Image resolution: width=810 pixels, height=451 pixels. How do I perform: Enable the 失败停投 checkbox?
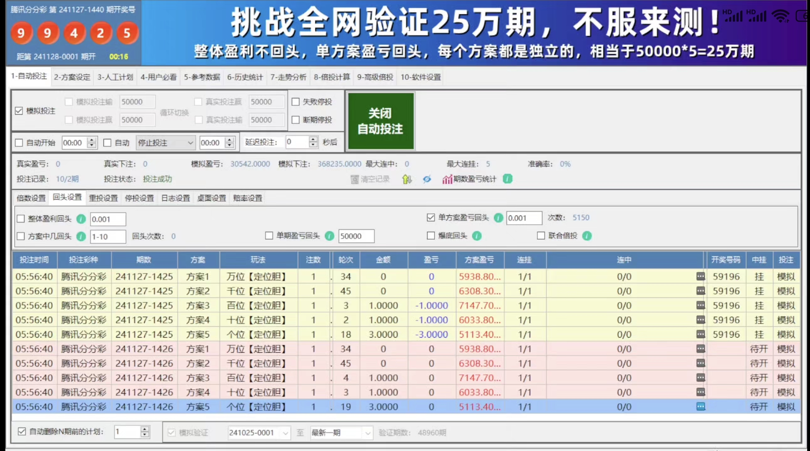pos(296,101)
